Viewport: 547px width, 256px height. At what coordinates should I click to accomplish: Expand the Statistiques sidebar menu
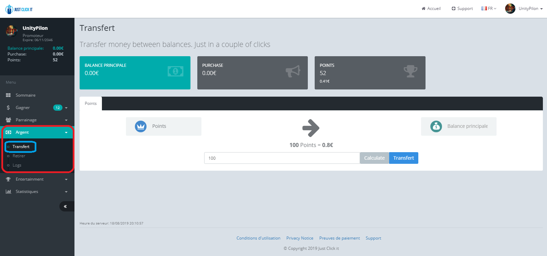click(27, 192)
